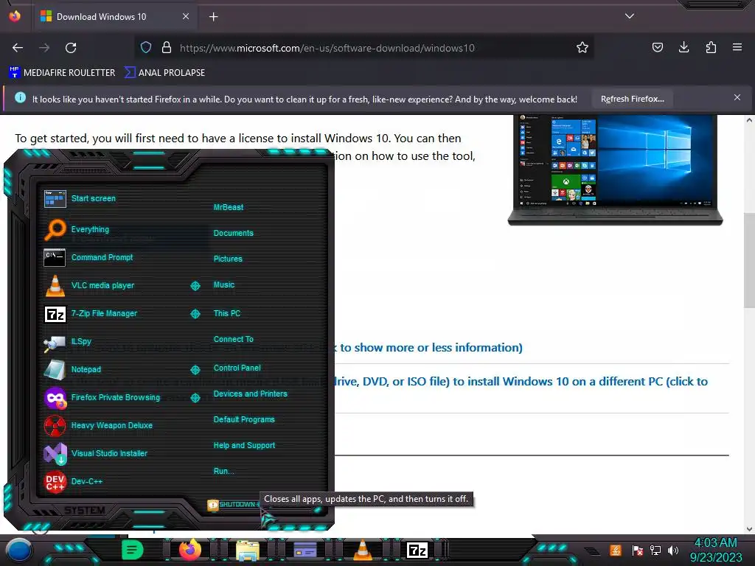Select Connect To in start menu
The height and width of the screenshot is (566, 755).
[234, 339]
